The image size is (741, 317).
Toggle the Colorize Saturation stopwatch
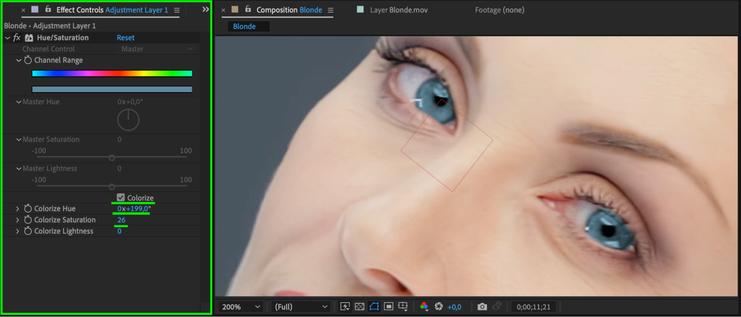(x=28, y=220)
